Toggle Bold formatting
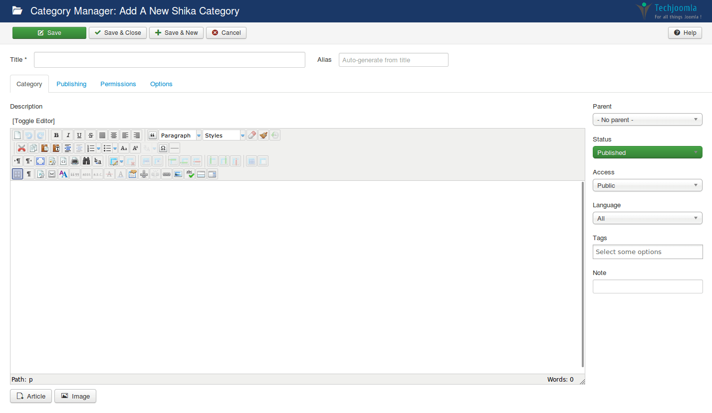712x413 pixels. (56, 135)
